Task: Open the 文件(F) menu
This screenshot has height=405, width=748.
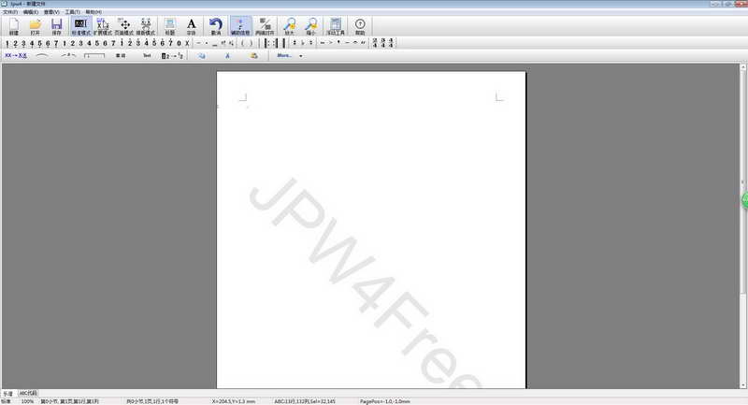Action: coord(10,12)
